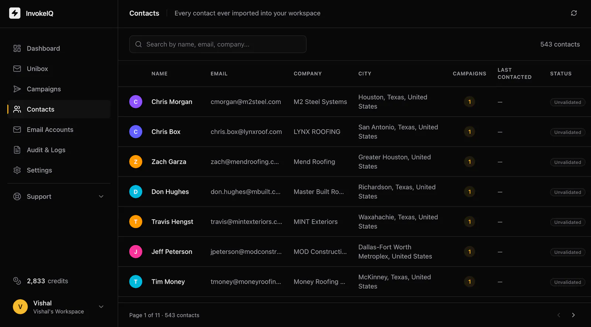Click the Unvalidated status for Jeff Peterson
The height and width of the screenshot is (327, 591).
tap(567, 252)
